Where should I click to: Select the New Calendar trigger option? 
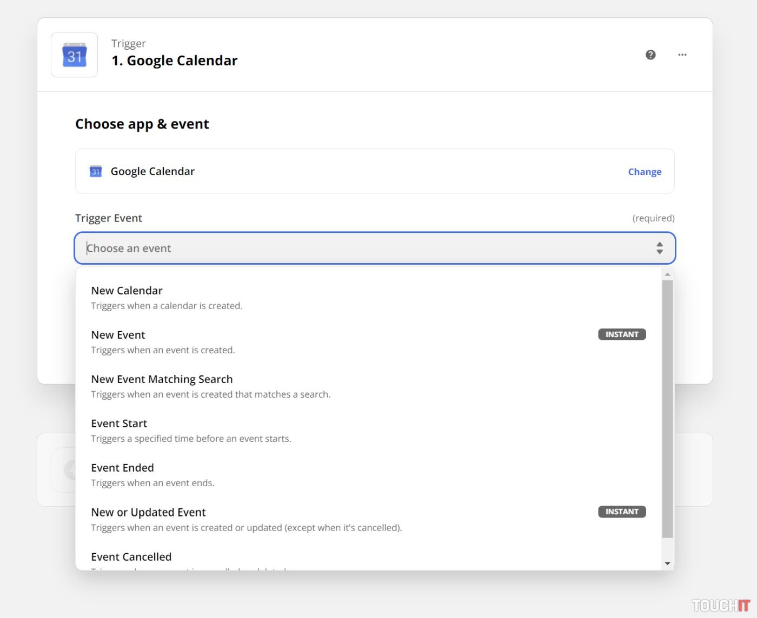[127, 291]
